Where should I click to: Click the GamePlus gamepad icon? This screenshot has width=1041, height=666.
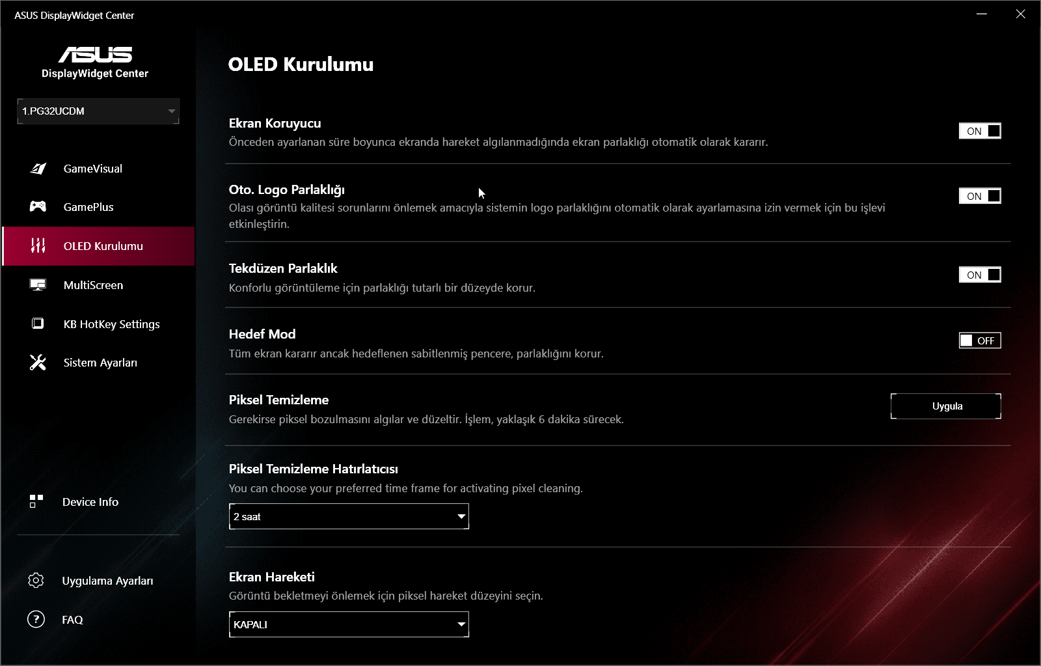click(x=38, y=206)
